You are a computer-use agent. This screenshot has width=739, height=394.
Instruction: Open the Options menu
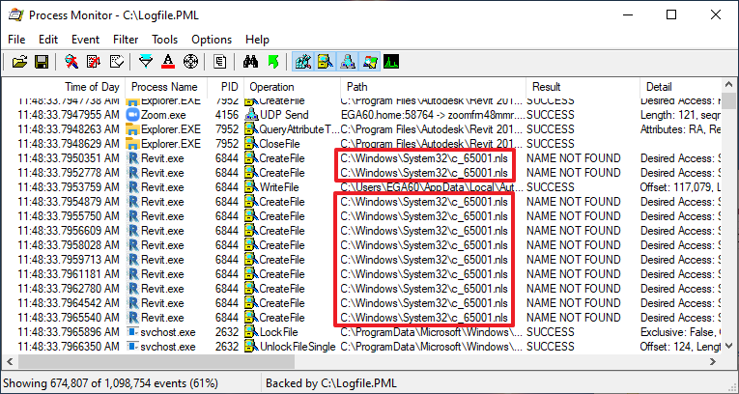tap(212, 40)
